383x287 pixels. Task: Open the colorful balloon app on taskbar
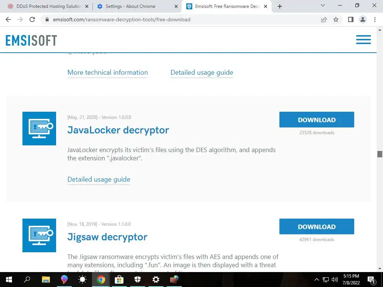tap(64, 280)
